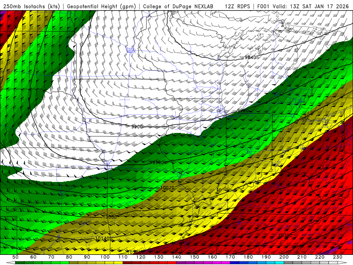This screenshot has height=265, width=353.
Task: Click the 60 value on the color scale
Action: [33, 257]
